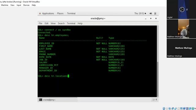Image resolution: width=196 pixels, height=110 pixels.
Task: Click the DATE type value
Action: pos(111,57)
